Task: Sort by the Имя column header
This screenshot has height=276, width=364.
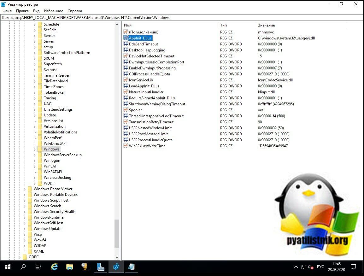Action: (x=128, y=25)
